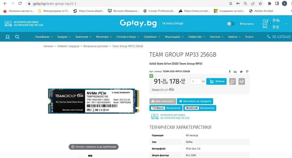Go to Гейминг хардуер breadcrumb

pyautogui.click(x=68, y=46)
